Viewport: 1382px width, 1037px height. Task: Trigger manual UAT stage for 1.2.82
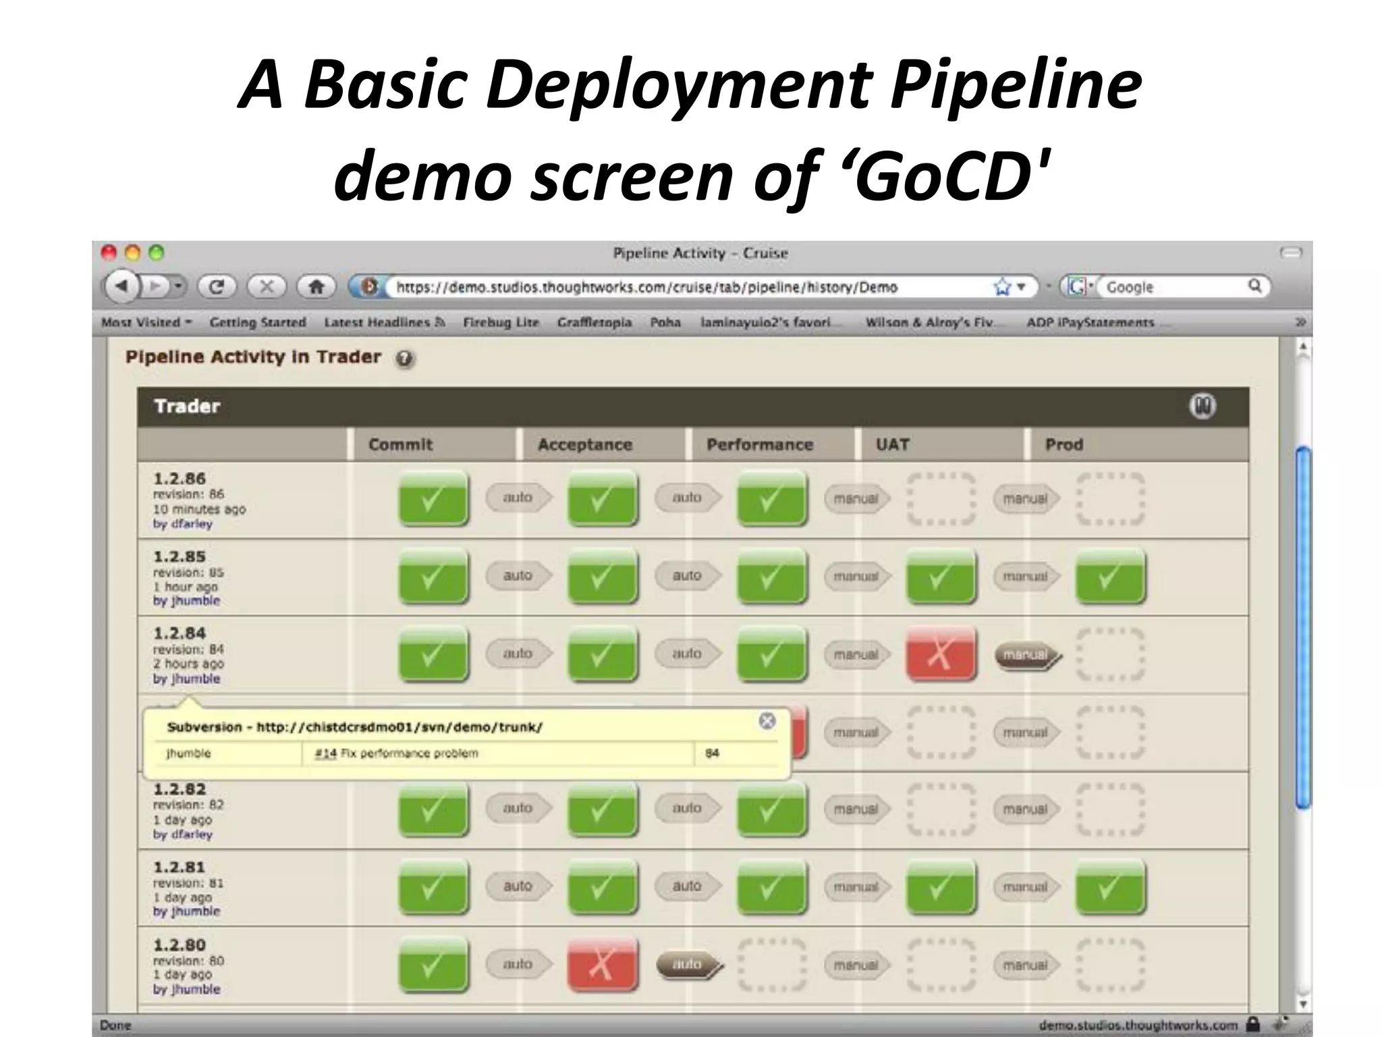tap(857, 809)
